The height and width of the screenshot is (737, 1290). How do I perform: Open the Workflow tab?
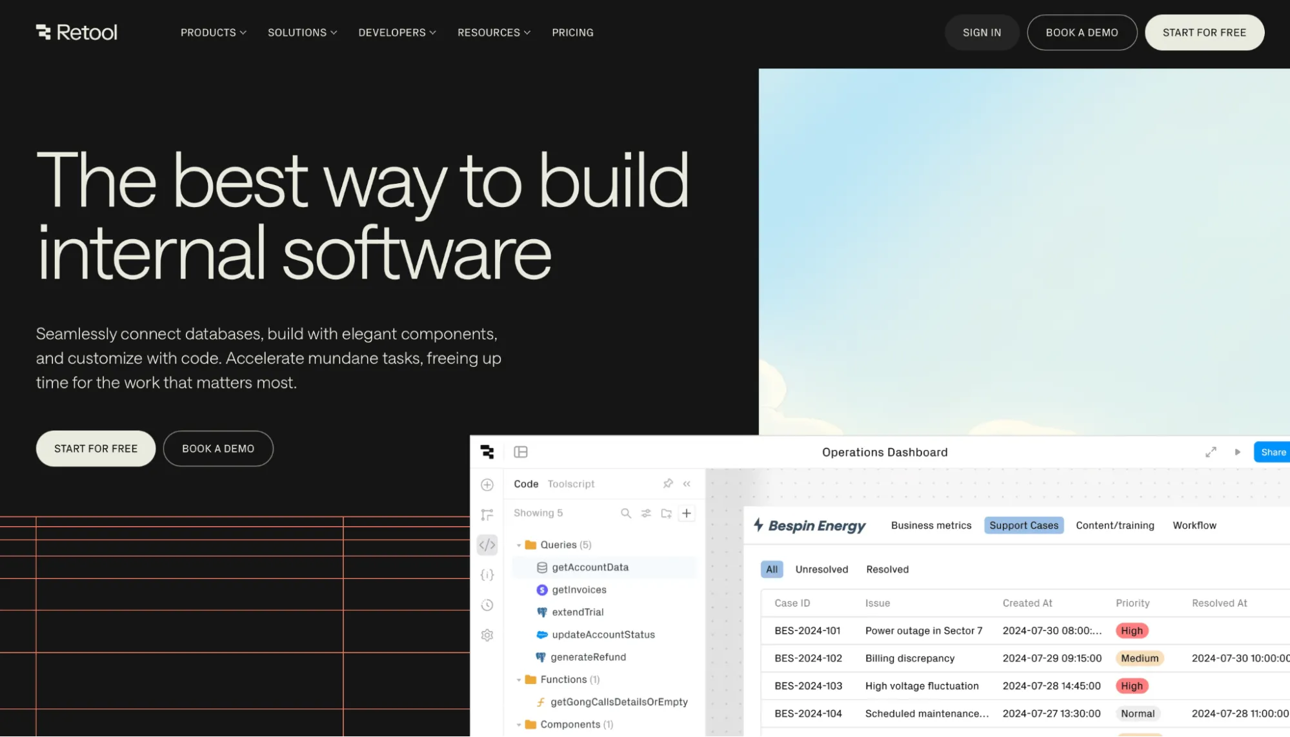[1194, 526]
